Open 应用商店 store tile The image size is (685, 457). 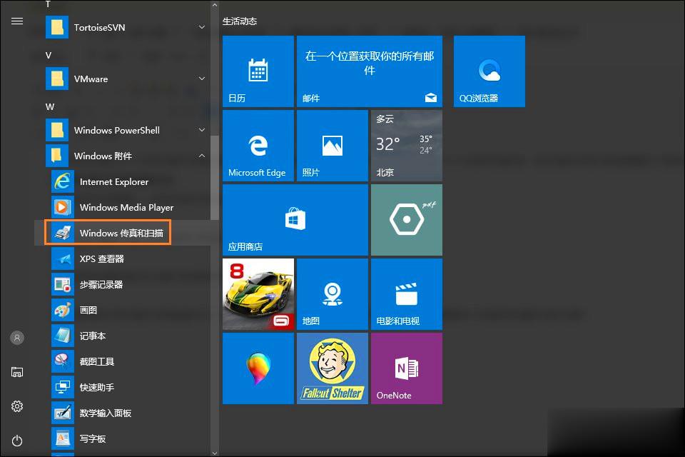[x=295, y=220]
